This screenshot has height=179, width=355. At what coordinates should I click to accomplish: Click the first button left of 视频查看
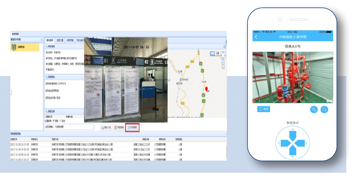(x=106, y=128)
